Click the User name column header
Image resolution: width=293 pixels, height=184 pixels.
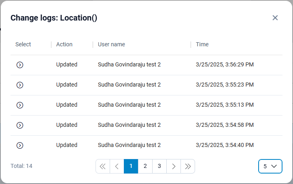click(111, 44)
